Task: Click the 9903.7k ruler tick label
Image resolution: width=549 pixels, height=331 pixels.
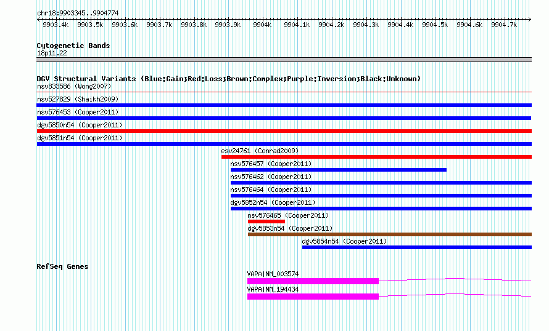Action: coord(159,25)
